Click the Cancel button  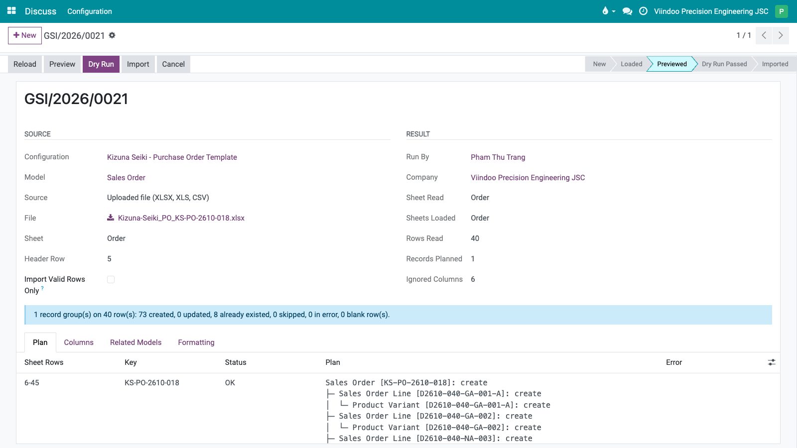(x=173, y=64)
